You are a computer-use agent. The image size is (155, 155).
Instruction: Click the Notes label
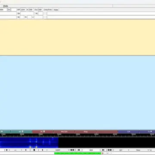56,10
